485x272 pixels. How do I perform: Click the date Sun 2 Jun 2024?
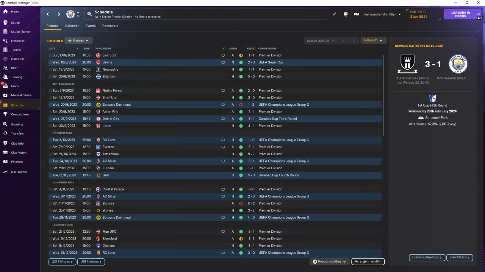tap(418, 14)
